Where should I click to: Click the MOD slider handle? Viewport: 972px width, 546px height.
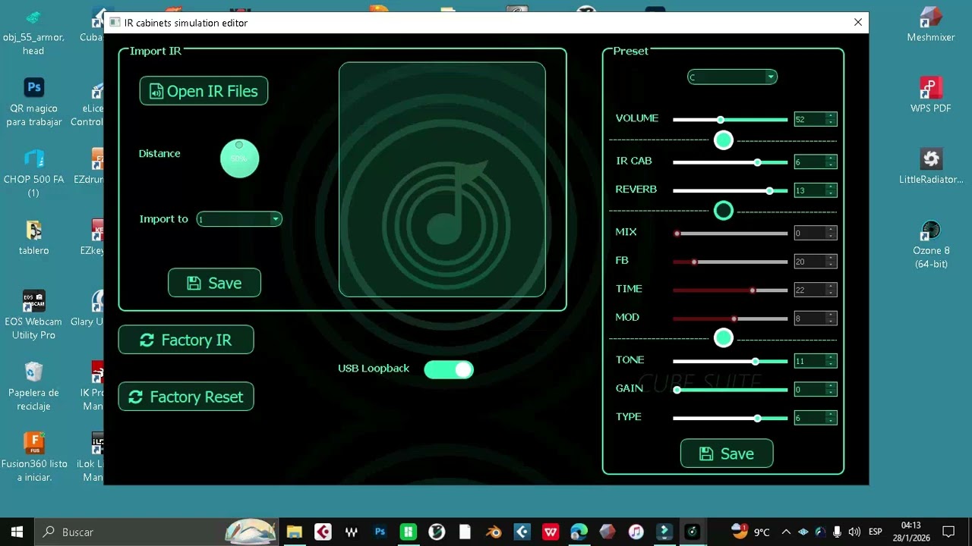(x=734, y=318)
